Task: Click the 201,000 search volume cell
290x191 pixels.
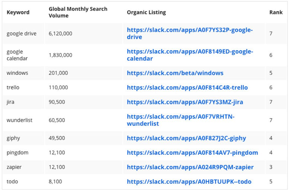Action: pos(58,73)
